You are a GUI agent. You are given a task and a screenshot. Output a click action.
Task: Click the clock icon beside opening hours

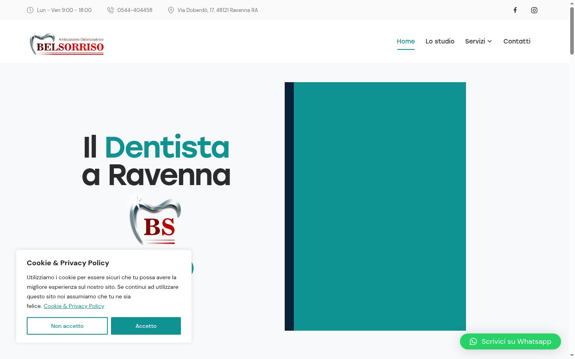[x=30, y=10]
